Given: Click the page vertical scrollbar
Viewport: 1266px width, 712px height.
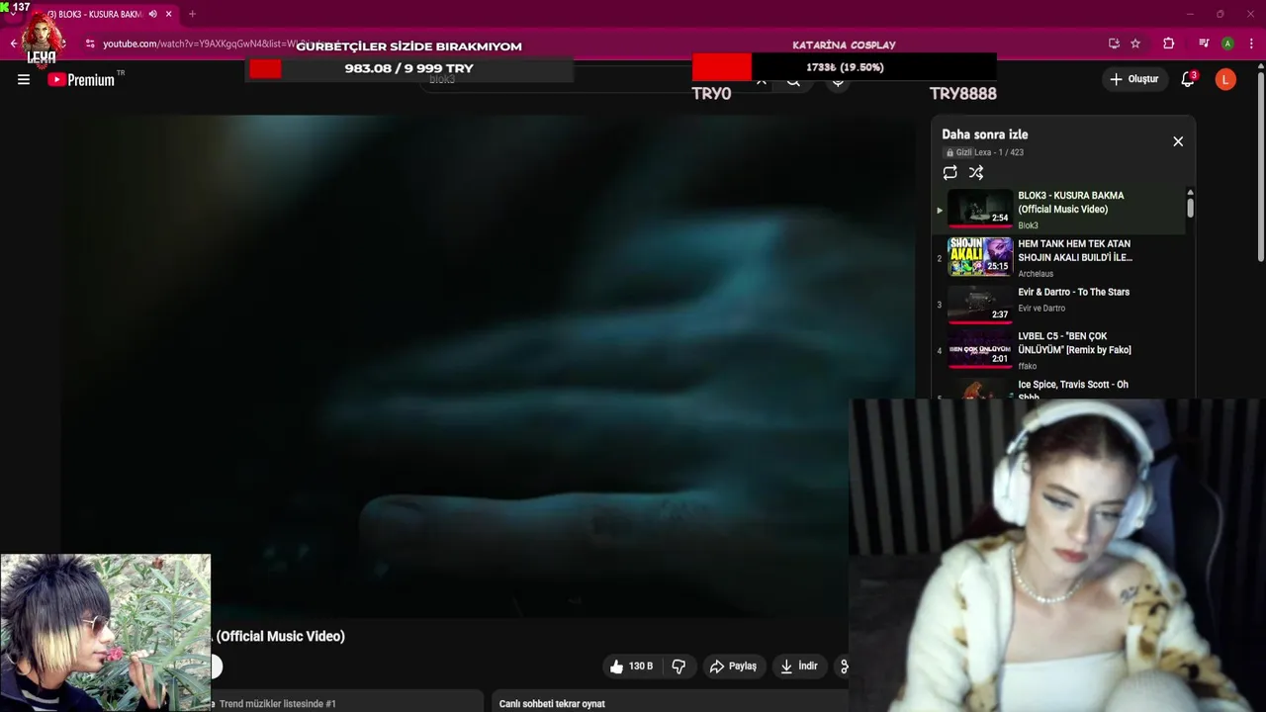Looking at the screenshot, I should point(1260,168).
